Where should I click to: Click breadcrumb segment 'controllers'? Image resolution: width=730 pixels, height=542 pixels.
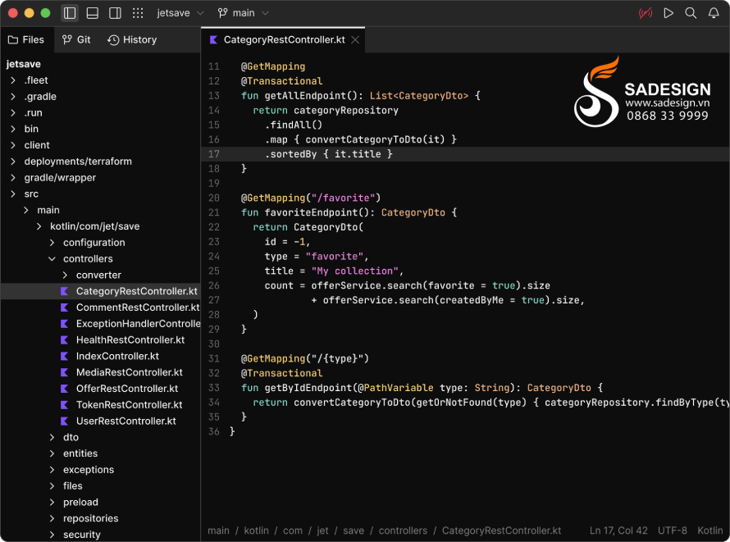[x=403, y=531]
